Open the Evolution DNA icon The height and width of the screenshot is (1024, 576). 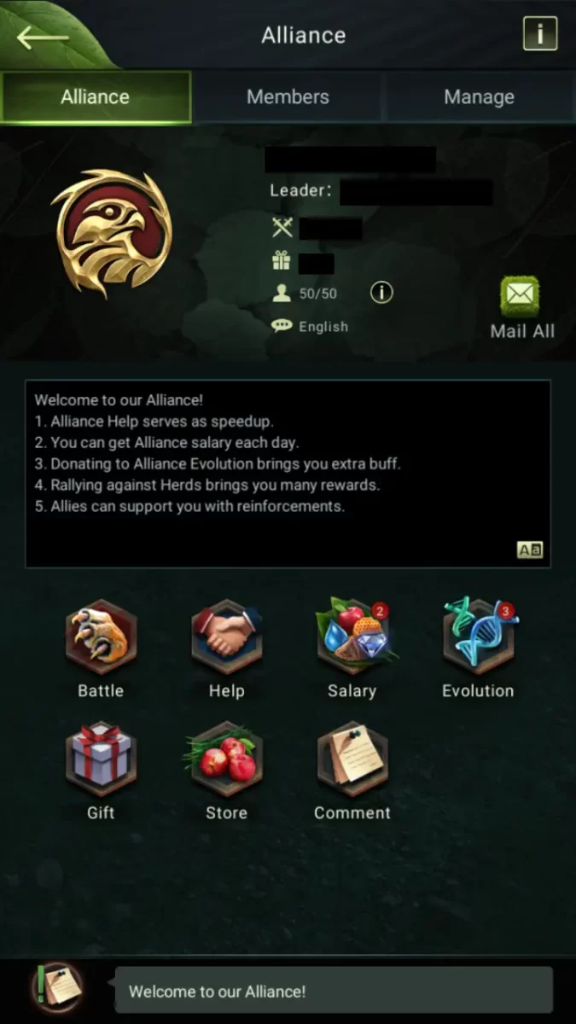point(479,636)
